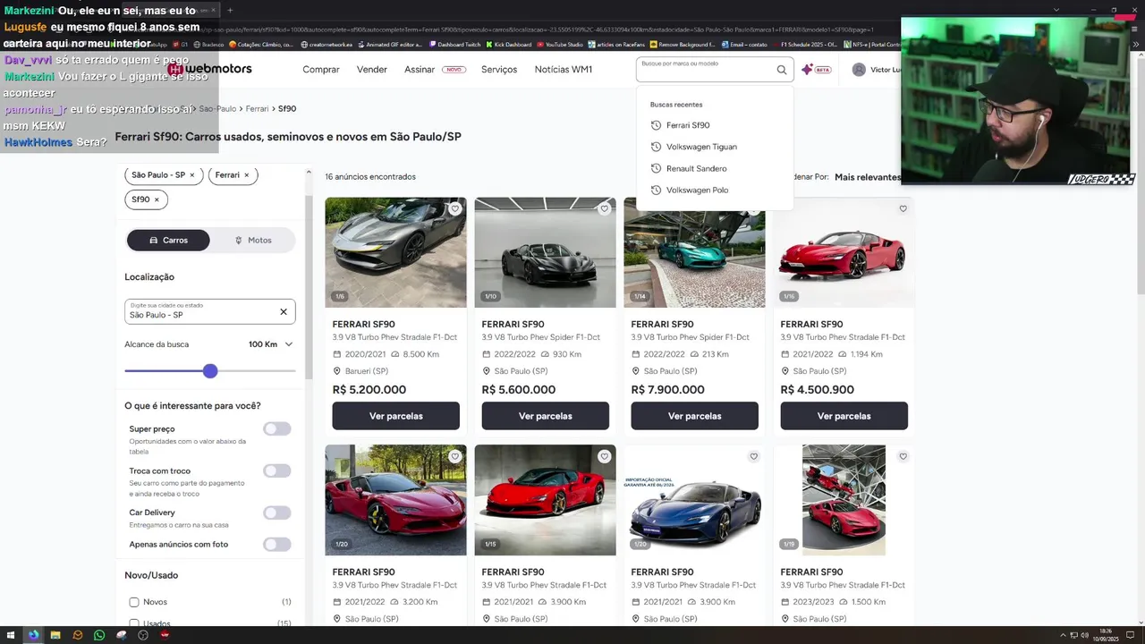Screen dimensions: 1145x644
Task: Open the BETA AI assistant icon
Action: 816,70
